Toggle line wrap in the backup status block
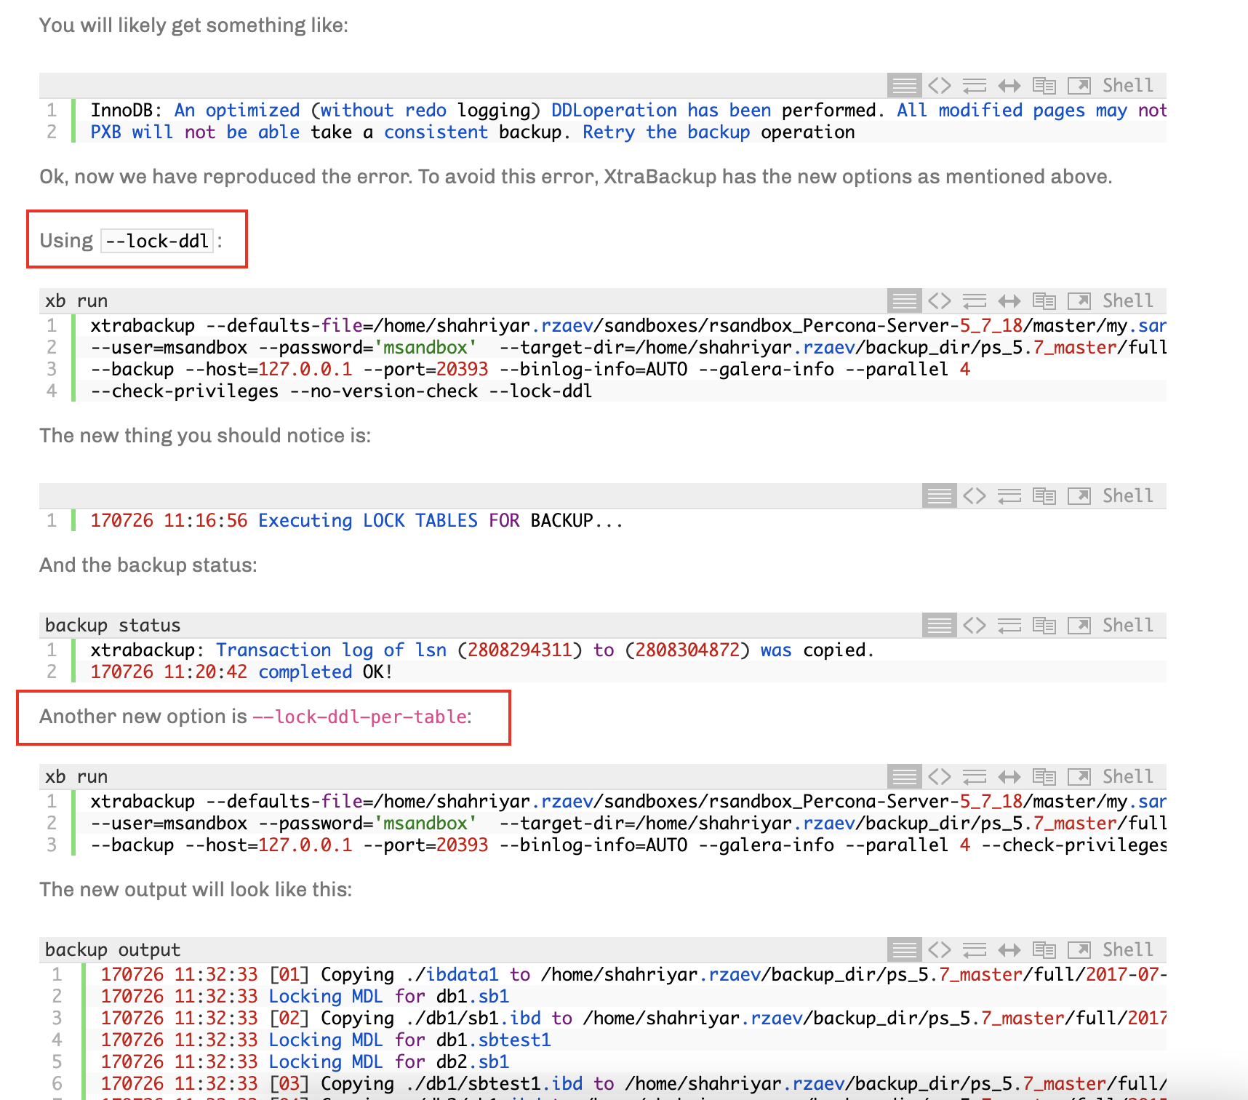This screenshot has height=1100, width=1248. [x=1009, y=626]
